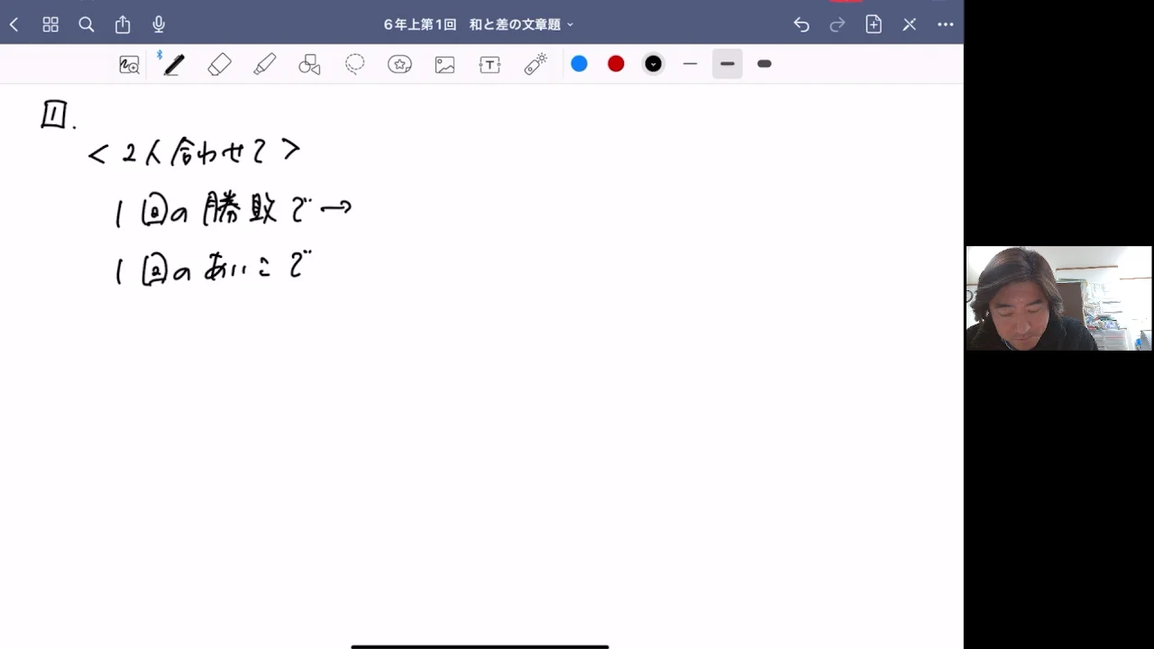Add a new page

874,24
